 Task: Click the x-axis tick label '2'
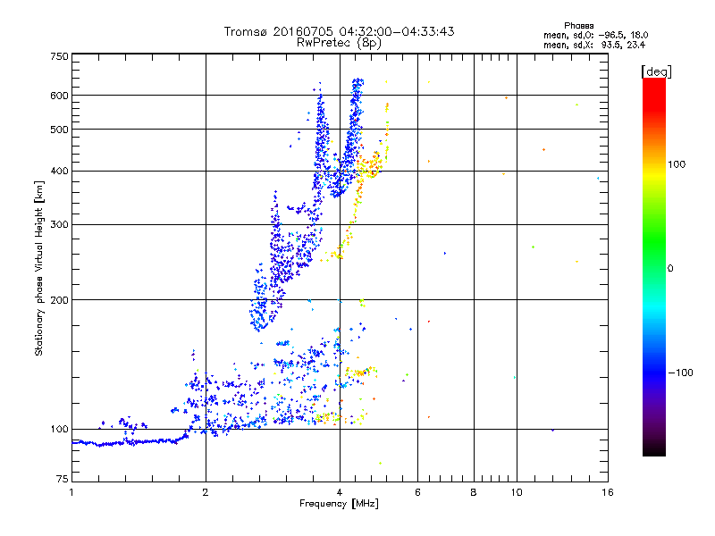pyautogui.click(x=206, y=492)
